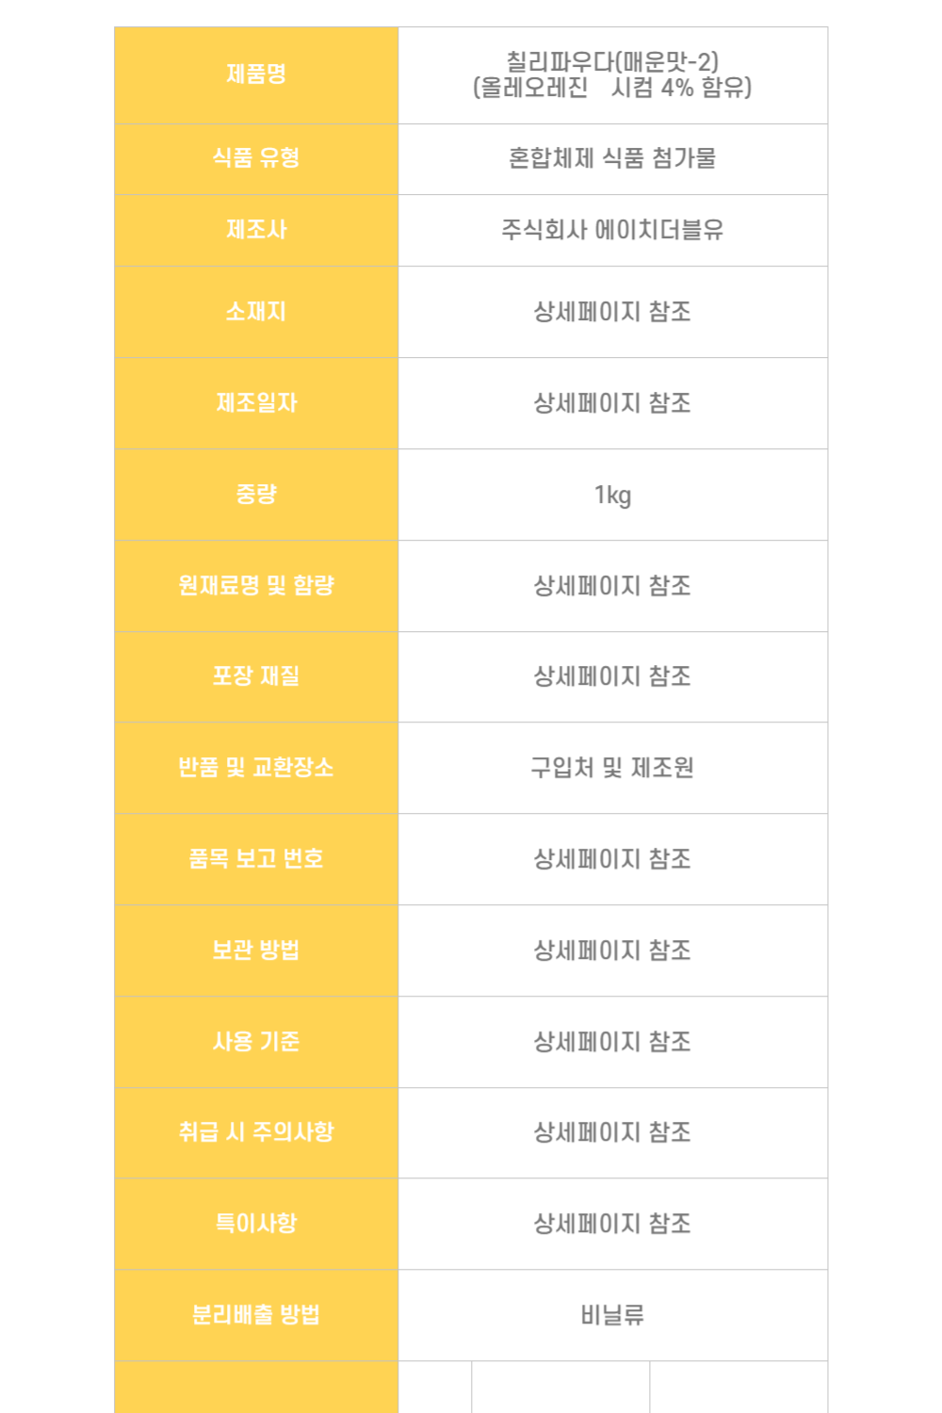Select the 1kg weight value
942x1413 pixels.
coord(612,495)
